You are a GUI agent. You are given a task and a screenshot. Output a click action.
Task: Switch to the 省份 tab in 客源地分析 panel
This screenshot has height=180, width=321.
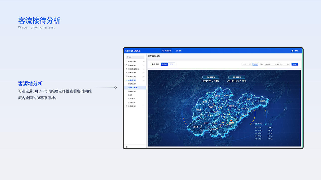(266, 124)
